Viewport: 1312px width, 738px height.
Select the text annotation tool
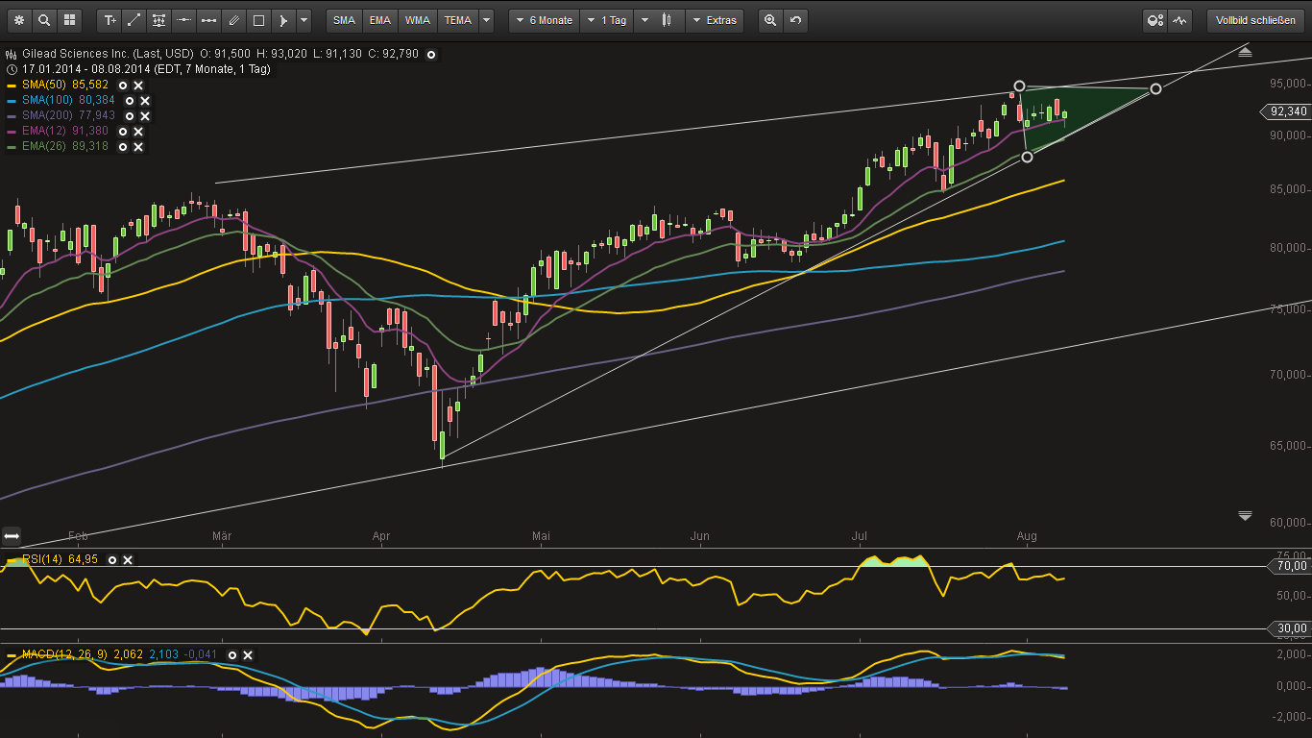tap(110, 20)
